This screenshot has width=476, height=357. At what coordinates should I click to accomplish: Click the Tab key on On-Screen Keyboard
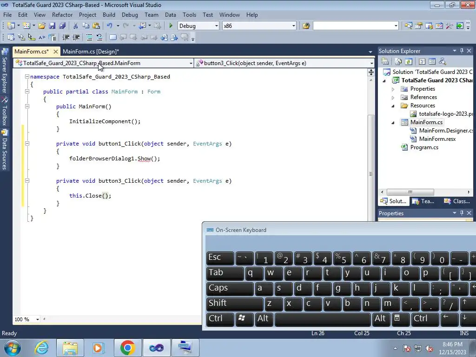[225, 273]
